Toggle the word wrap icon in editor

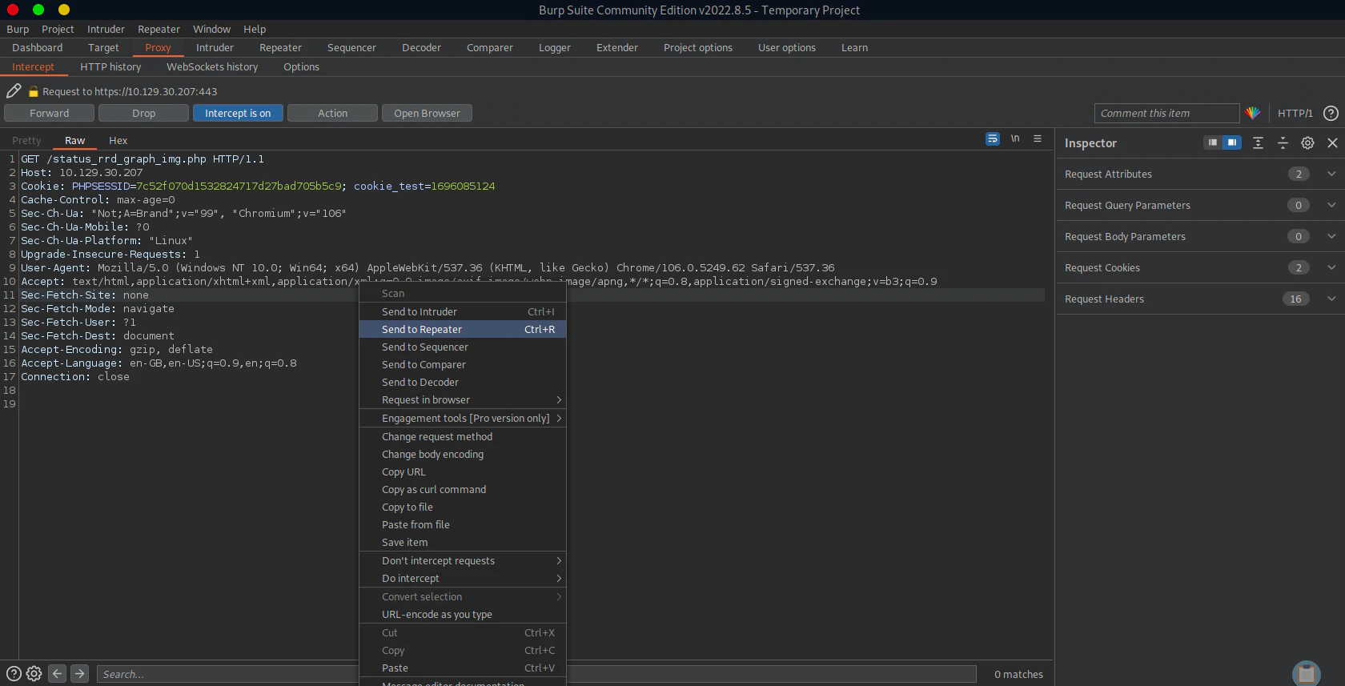pyautogui.click(x=993, y=139)
